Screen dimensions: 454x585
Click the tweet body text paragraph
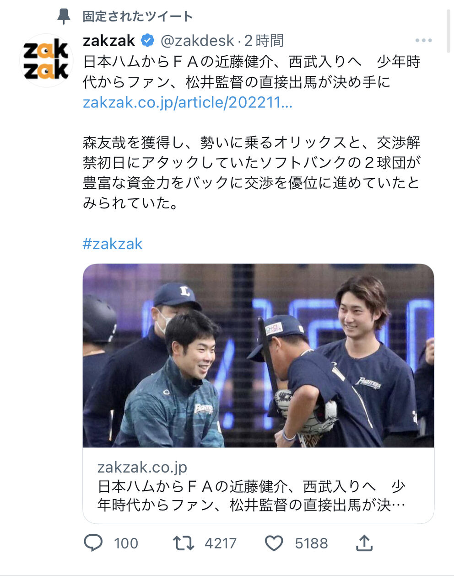(252, 173)
